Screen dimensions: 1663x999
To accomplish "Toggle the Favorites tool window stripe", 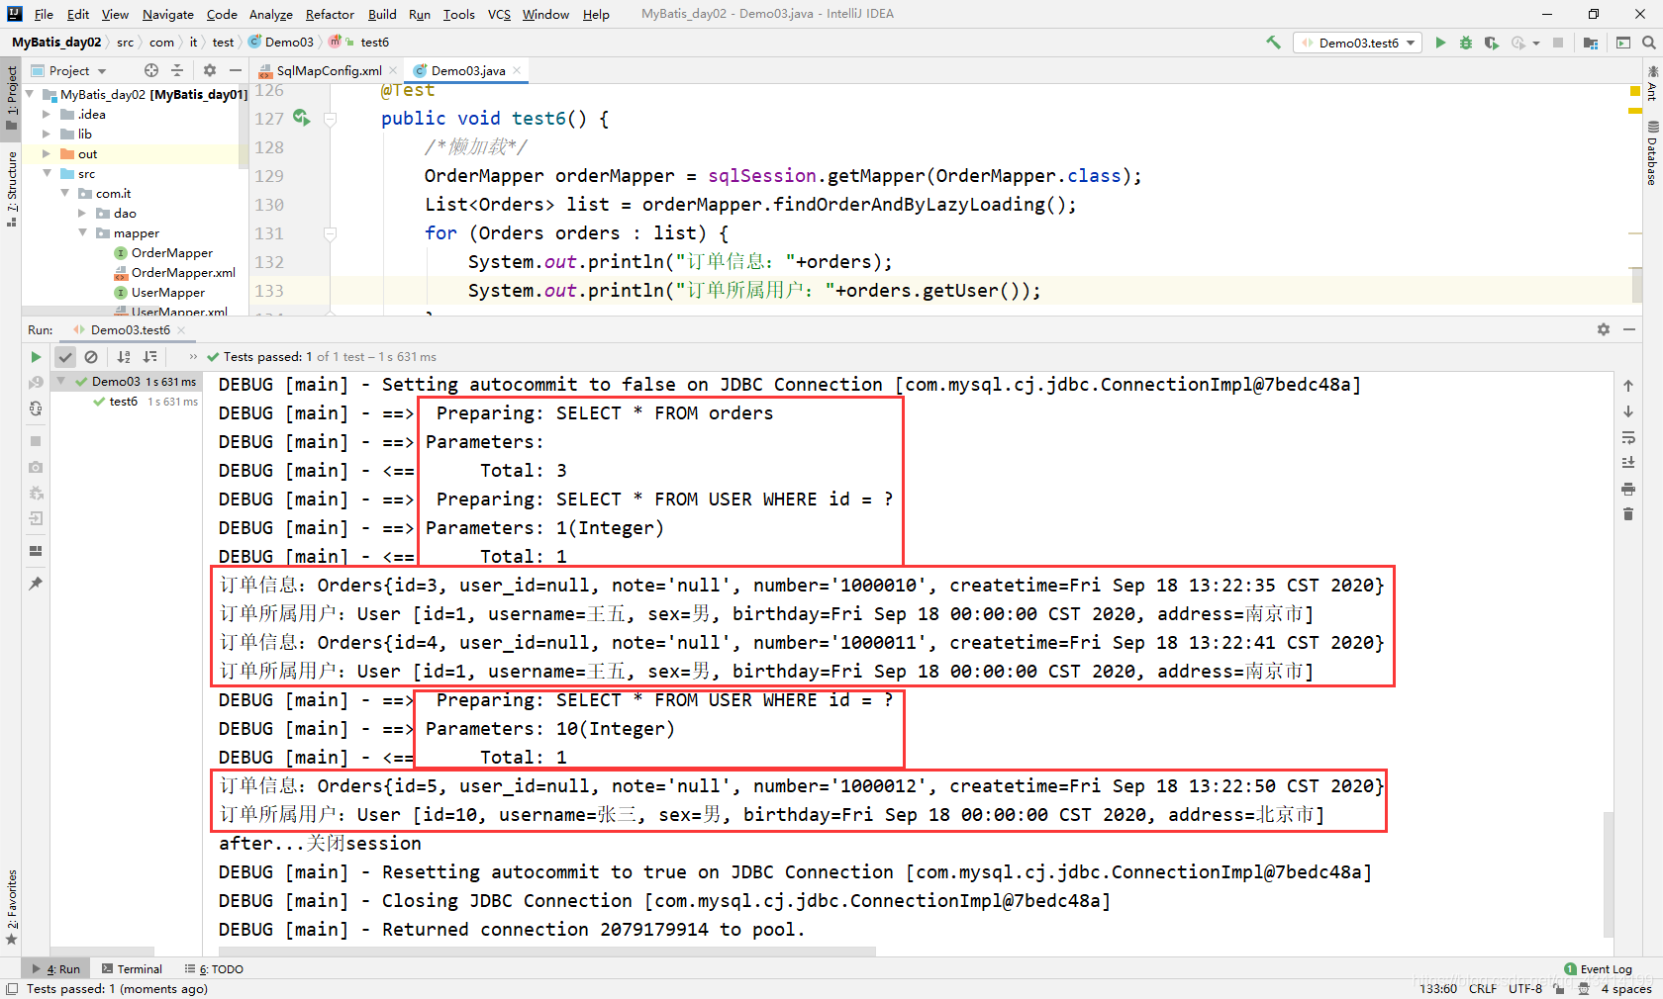I will coord(11,907).
